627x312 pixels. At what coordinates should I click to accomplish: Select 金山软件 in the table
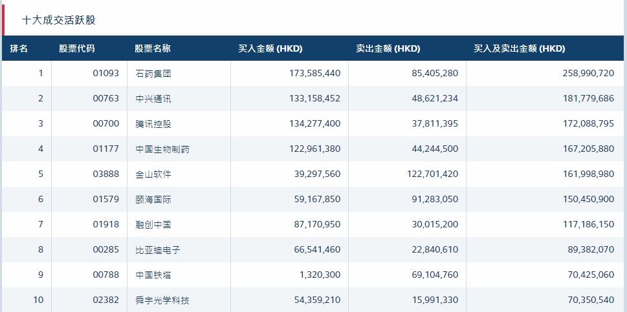[153, 174]
